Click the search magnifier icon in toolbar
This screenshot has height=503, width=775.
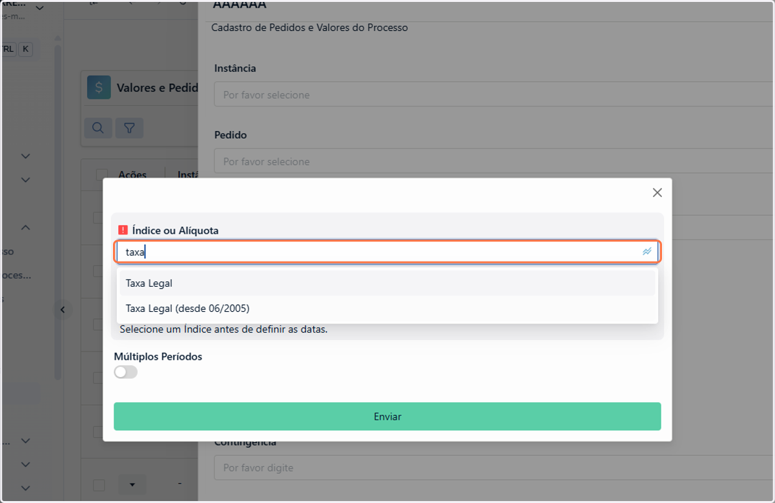click(98, 128)
